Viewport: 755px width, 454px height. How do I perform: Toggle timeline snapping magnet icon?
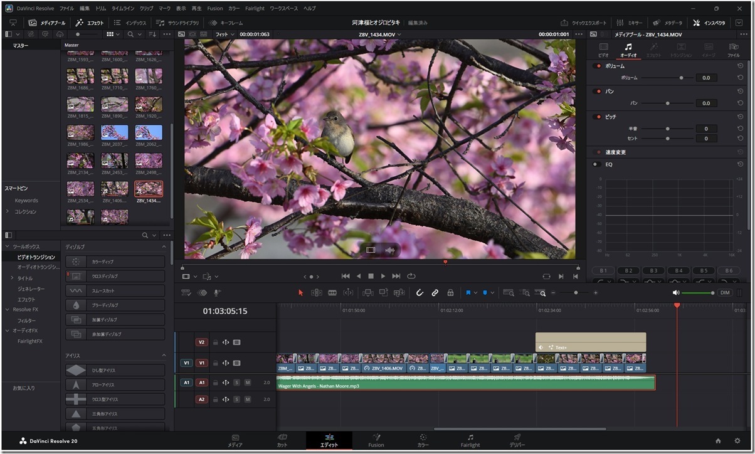point(420,293)
